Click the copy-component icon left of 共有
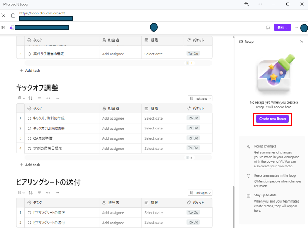 [x=267, y=27]
